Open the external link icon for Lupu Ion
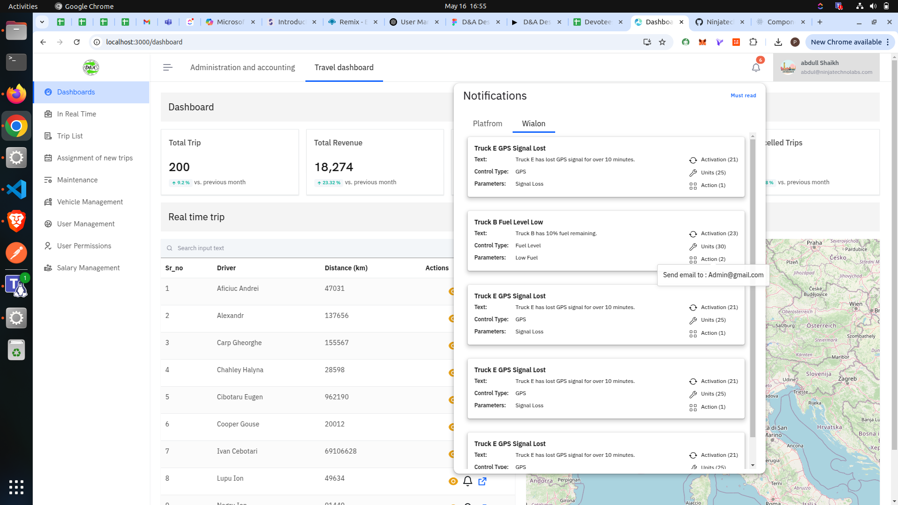The image size is (898, 505). coord(482,481)
